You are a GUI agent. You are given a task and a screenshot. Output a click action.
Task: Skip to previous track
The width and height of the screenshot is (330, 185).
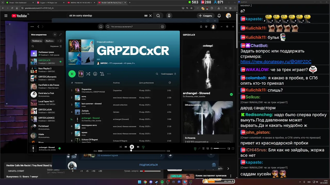[x=126, y=147]
